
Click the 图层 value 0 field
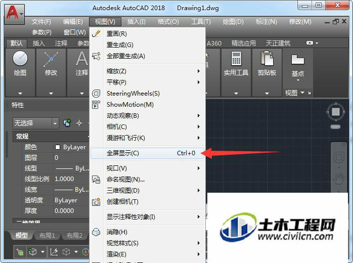coord(72,158)
